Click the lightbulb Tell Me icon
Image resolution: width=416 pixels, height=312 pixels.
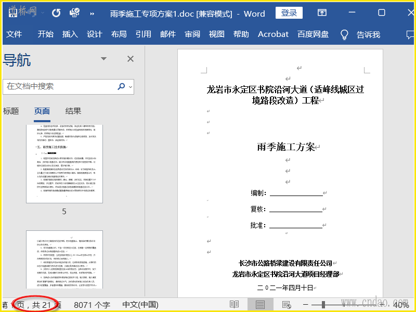(344, 34)
